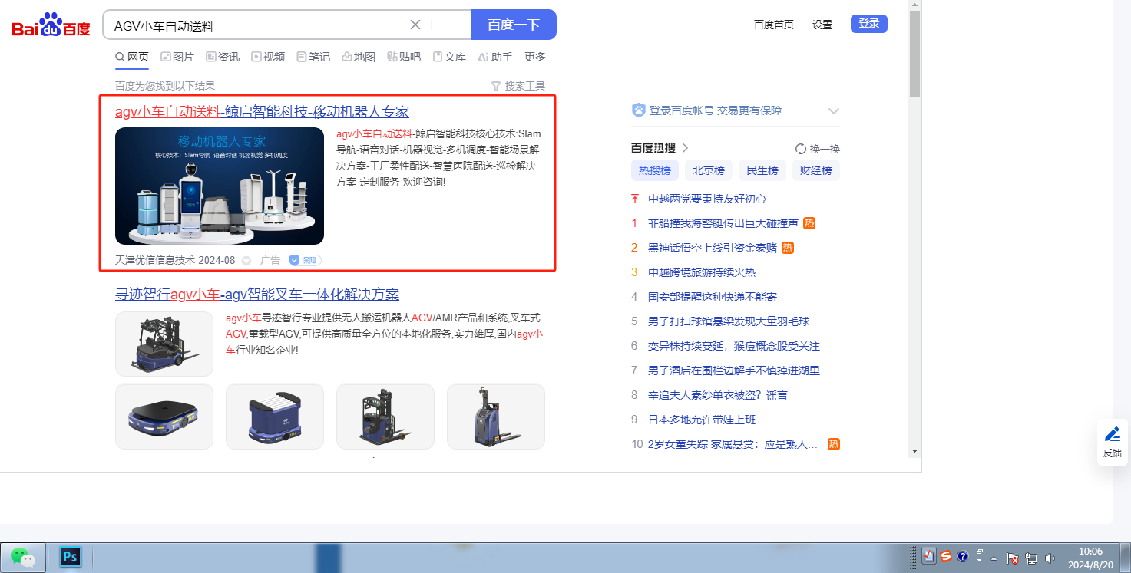
Task: Click the network connection tray icon
Action: (x=1031, y=558)
